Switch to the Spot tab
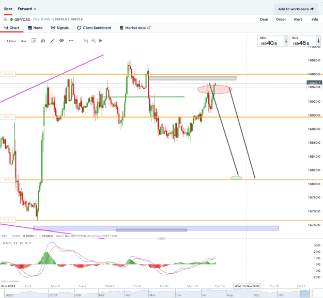This screenshot has height=298, width=323. pyautogui.click(x=8, y=9)
